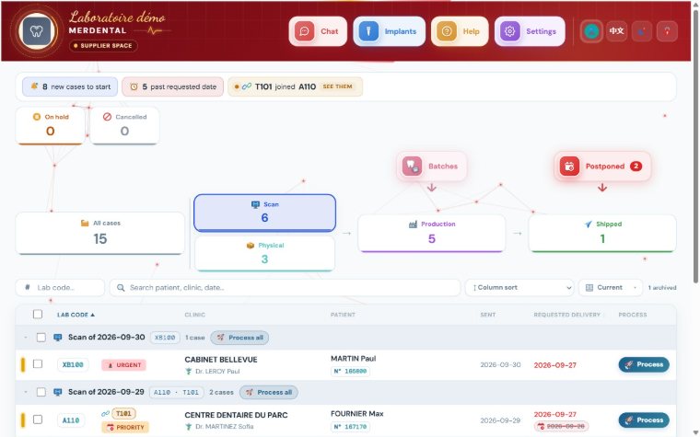Image resolution: width=700 pixels, height=437 pixels.
Task: Click the URGENT tag on XB100 row
Action: (x=123, y=364)
